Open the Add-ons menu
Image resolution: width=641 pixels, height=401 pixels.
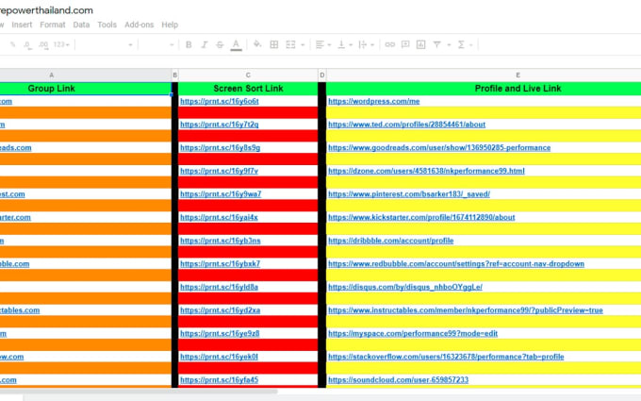pos(139,25)
